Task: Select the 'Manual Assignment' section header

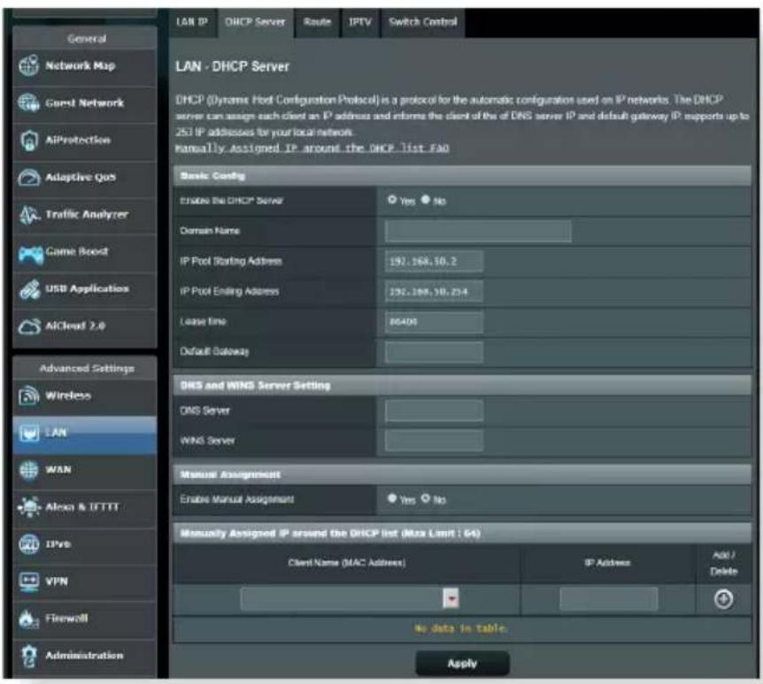Action: tap(462, 474)
